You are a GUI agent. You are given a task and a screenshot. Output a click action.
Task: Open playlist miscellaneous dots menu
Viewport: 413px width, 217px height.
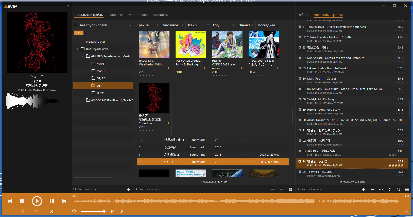point(381,189)
